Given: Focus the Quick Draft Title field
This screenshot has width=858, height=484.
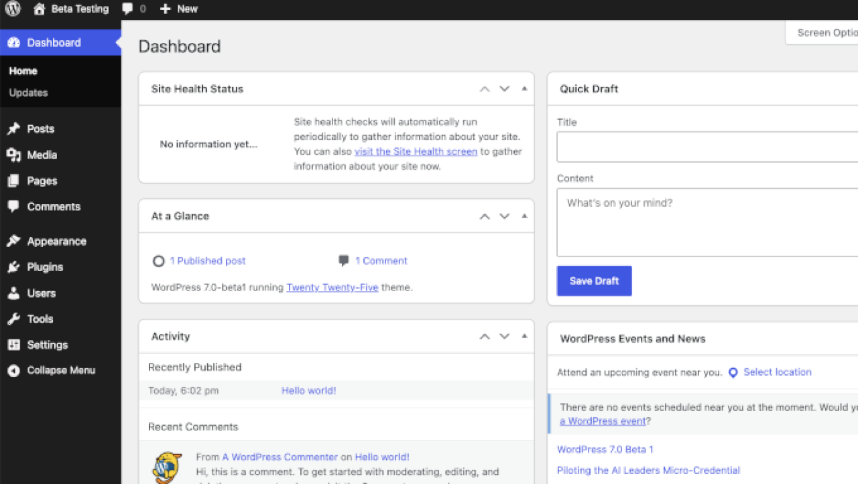Looking at the screenshot, I should tap(707, 147).
